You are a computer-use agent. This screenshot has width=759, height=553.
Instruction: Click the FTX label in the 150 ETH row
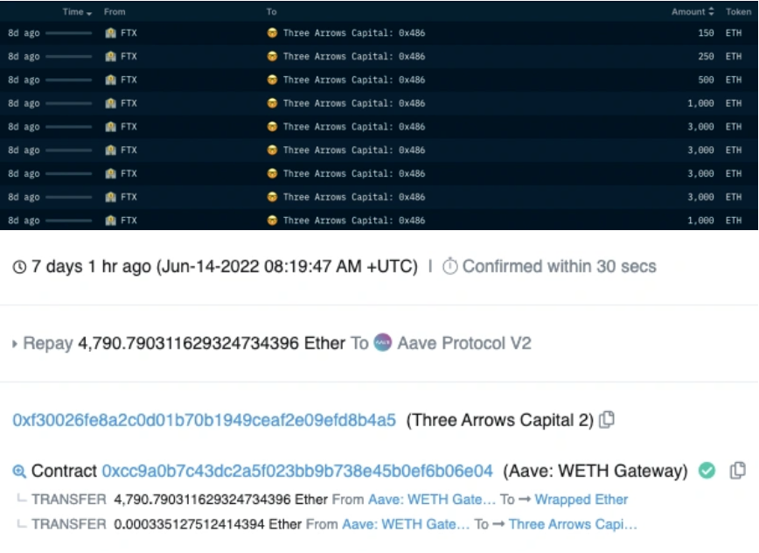point(129,33)
